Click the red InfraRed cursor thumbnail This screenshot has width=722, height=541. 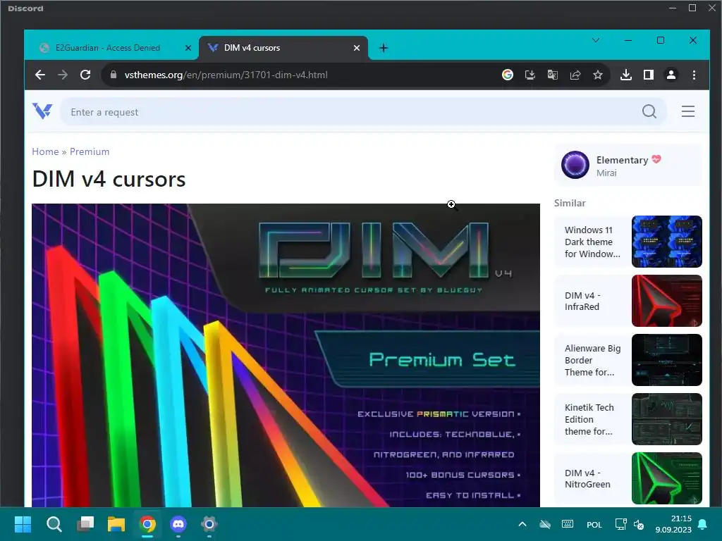coord(667,301)
